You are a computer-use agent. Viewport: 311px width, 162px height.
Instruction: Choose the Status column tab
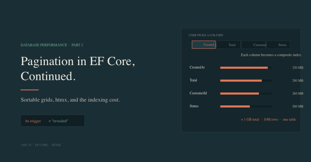[278, 45]
